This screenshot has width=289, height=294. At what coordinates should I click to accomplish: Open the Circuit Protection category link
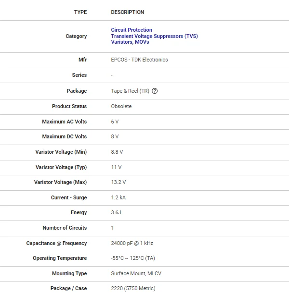click(x=131, y=30)
